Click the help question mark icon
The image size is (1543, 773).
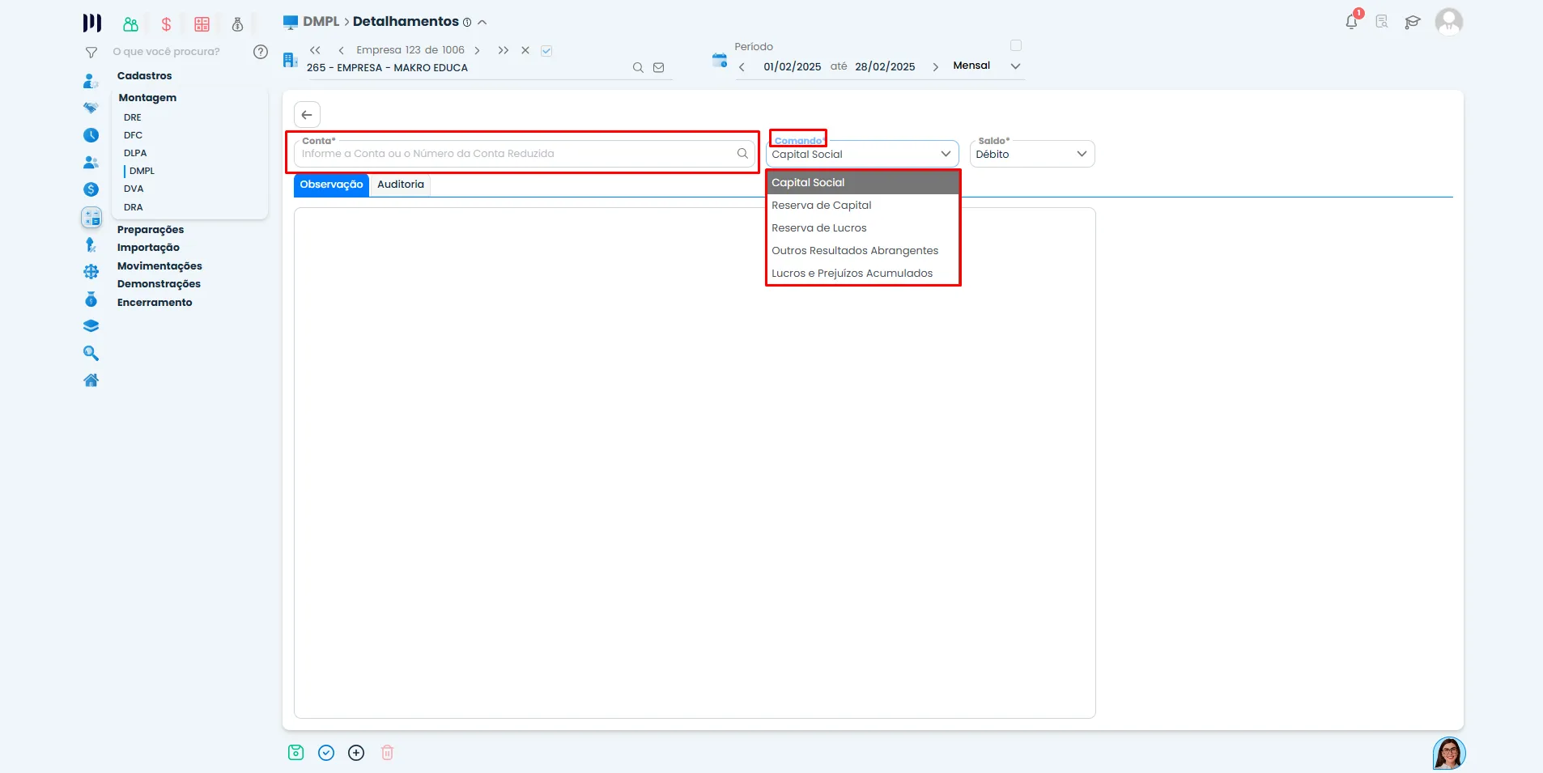pos(261,52)
